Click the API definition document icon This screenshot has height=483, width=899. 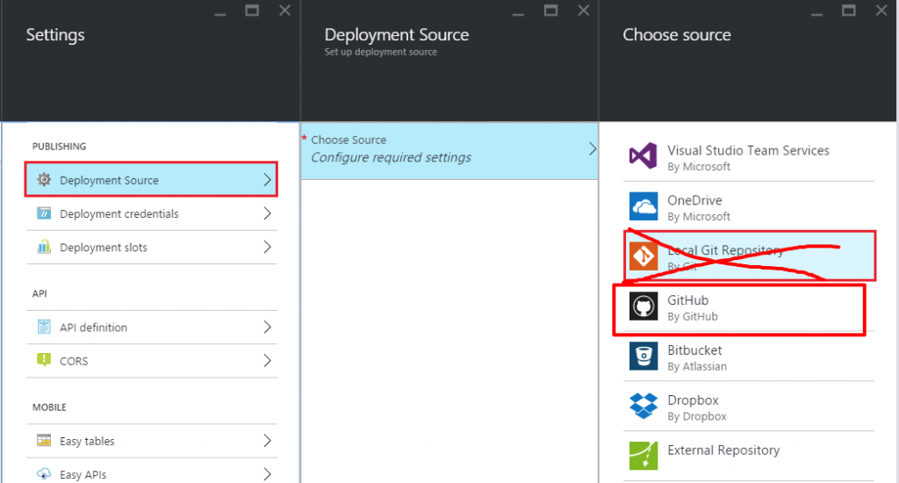click(x=44, y=327)
